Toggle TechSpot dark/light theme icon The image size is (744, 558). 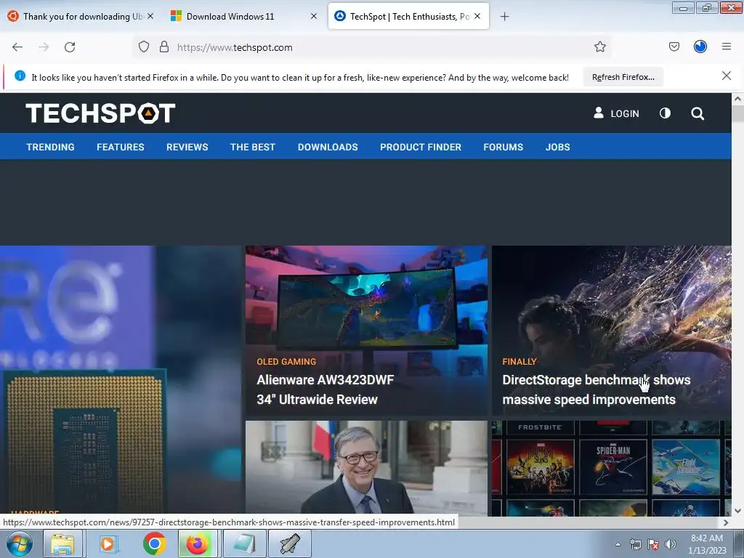point(665,113)
